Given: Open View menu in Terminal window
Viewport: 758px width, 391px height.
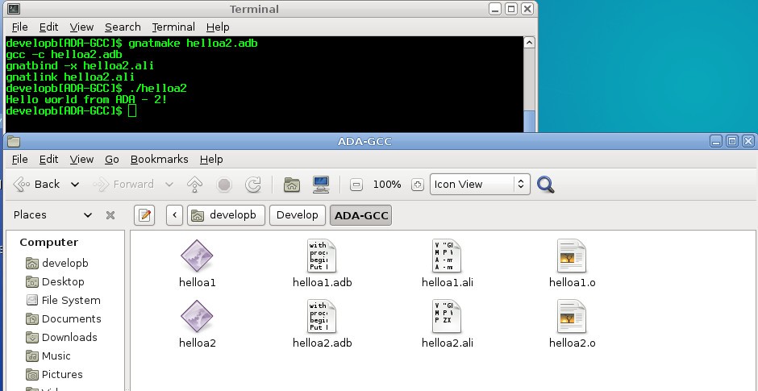Looking at the screenshot, I should pos(81,27).
